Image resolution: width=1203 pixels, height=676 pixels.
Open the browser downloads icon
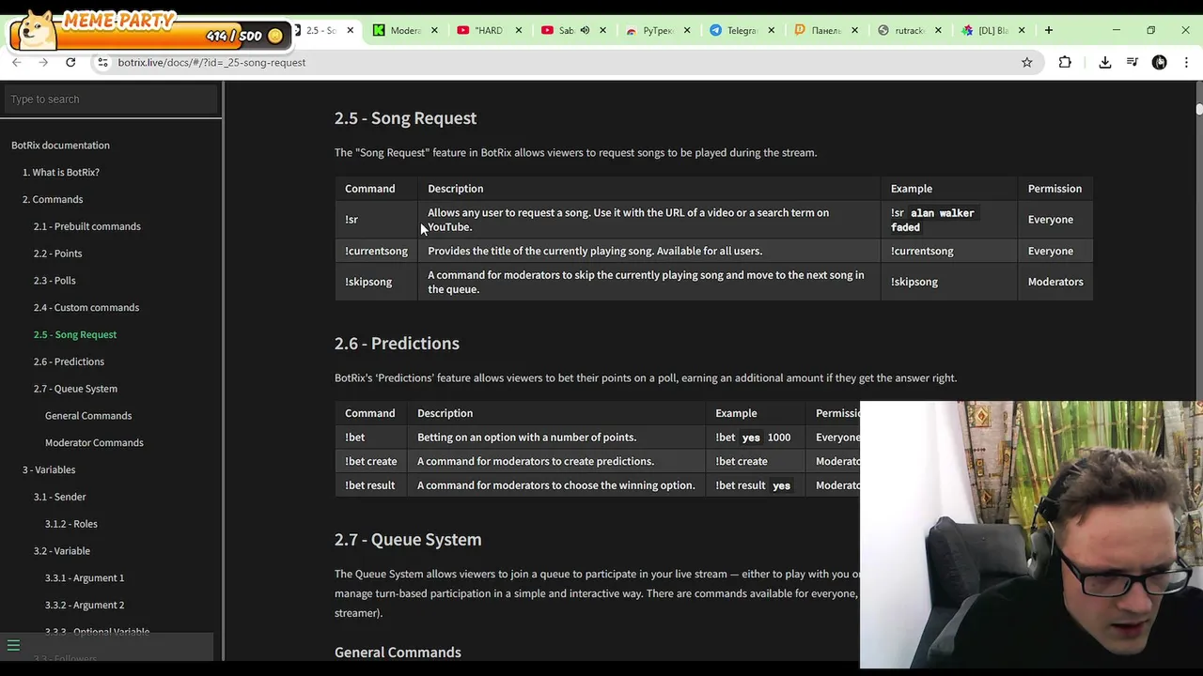click(1105, 62)
